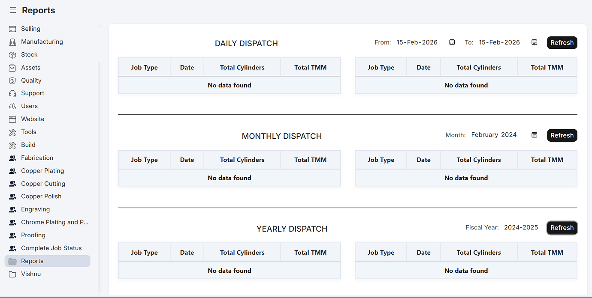Viewport: 592px width, 298px height.
Task: Click the Vishnu folder icon
Action: pos(12,274)
